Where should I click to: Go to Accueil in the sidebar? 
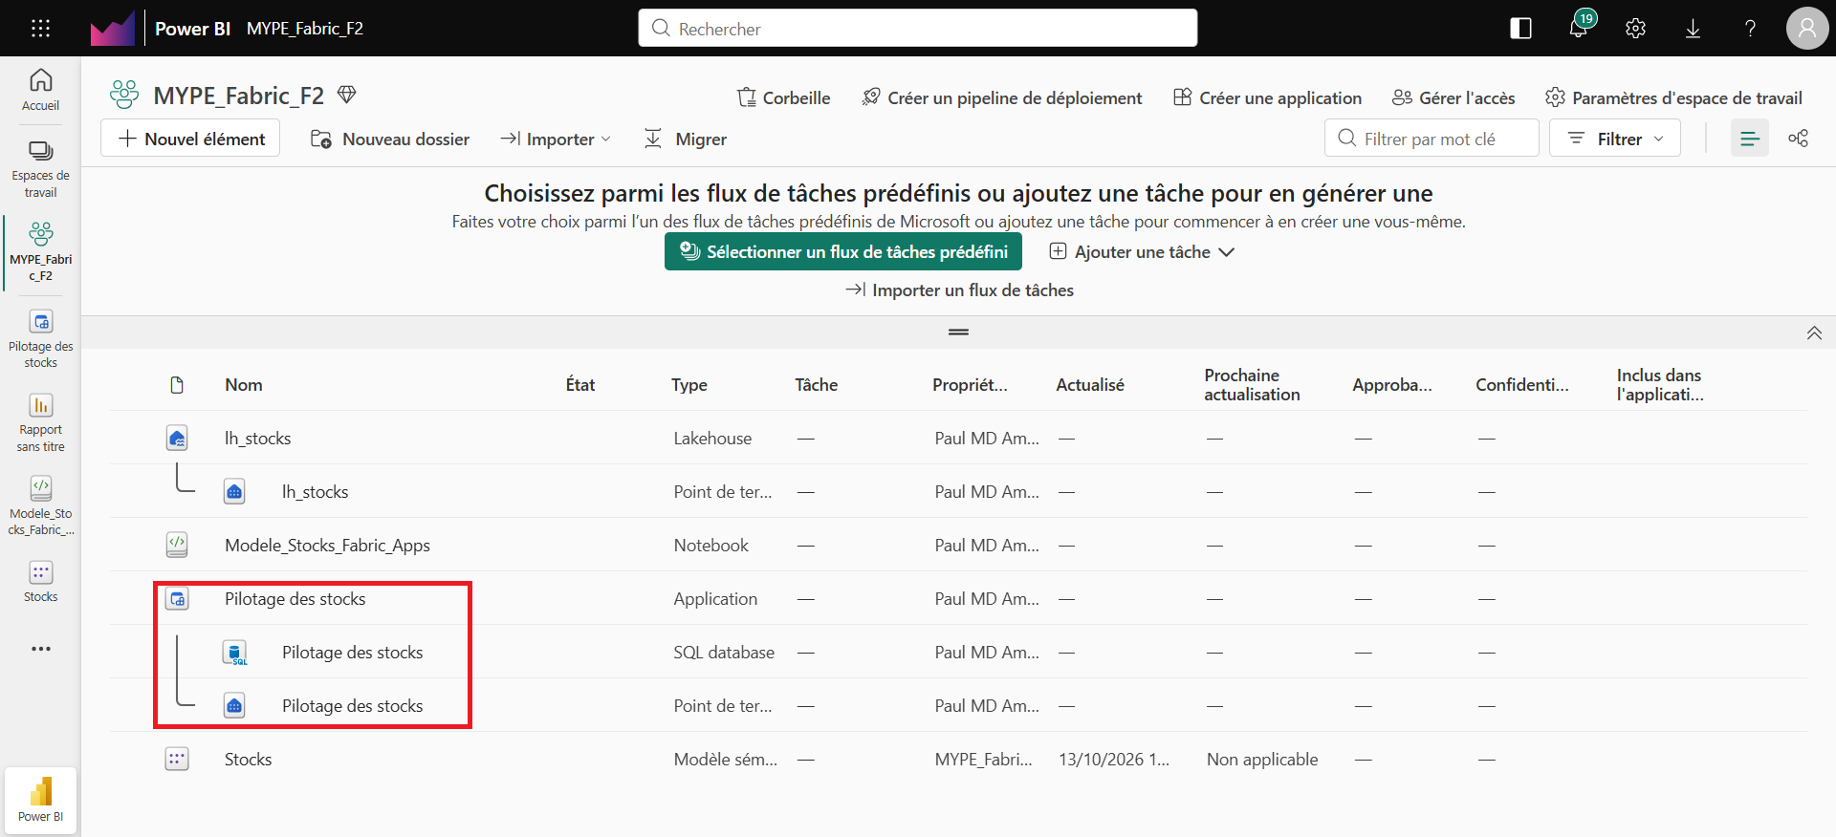pyautogui.click(x=40, y=90)
